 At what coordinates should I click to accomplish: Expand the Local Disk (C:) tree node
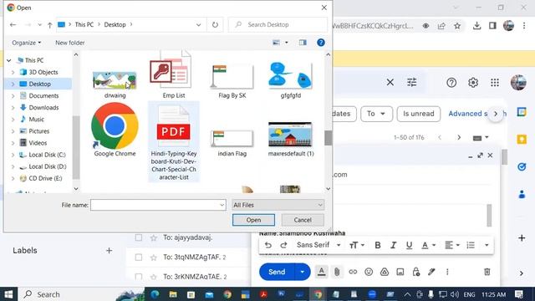pyautogui.click(x=13, y=156)
